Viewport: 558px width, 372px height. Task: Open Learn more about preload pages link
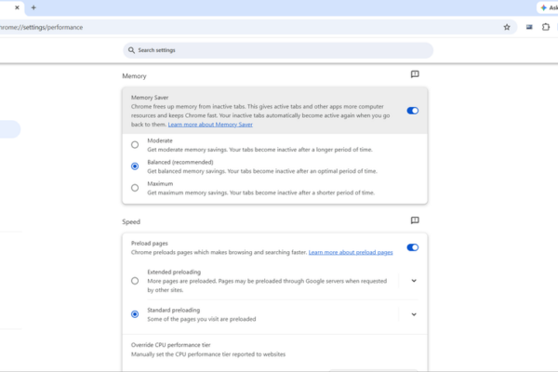[x=351, y=252]
